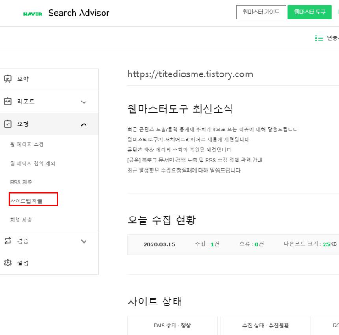Click the 요약 summary icon in the sidebar
Screen dimensions: 339x335
(8, 79)
